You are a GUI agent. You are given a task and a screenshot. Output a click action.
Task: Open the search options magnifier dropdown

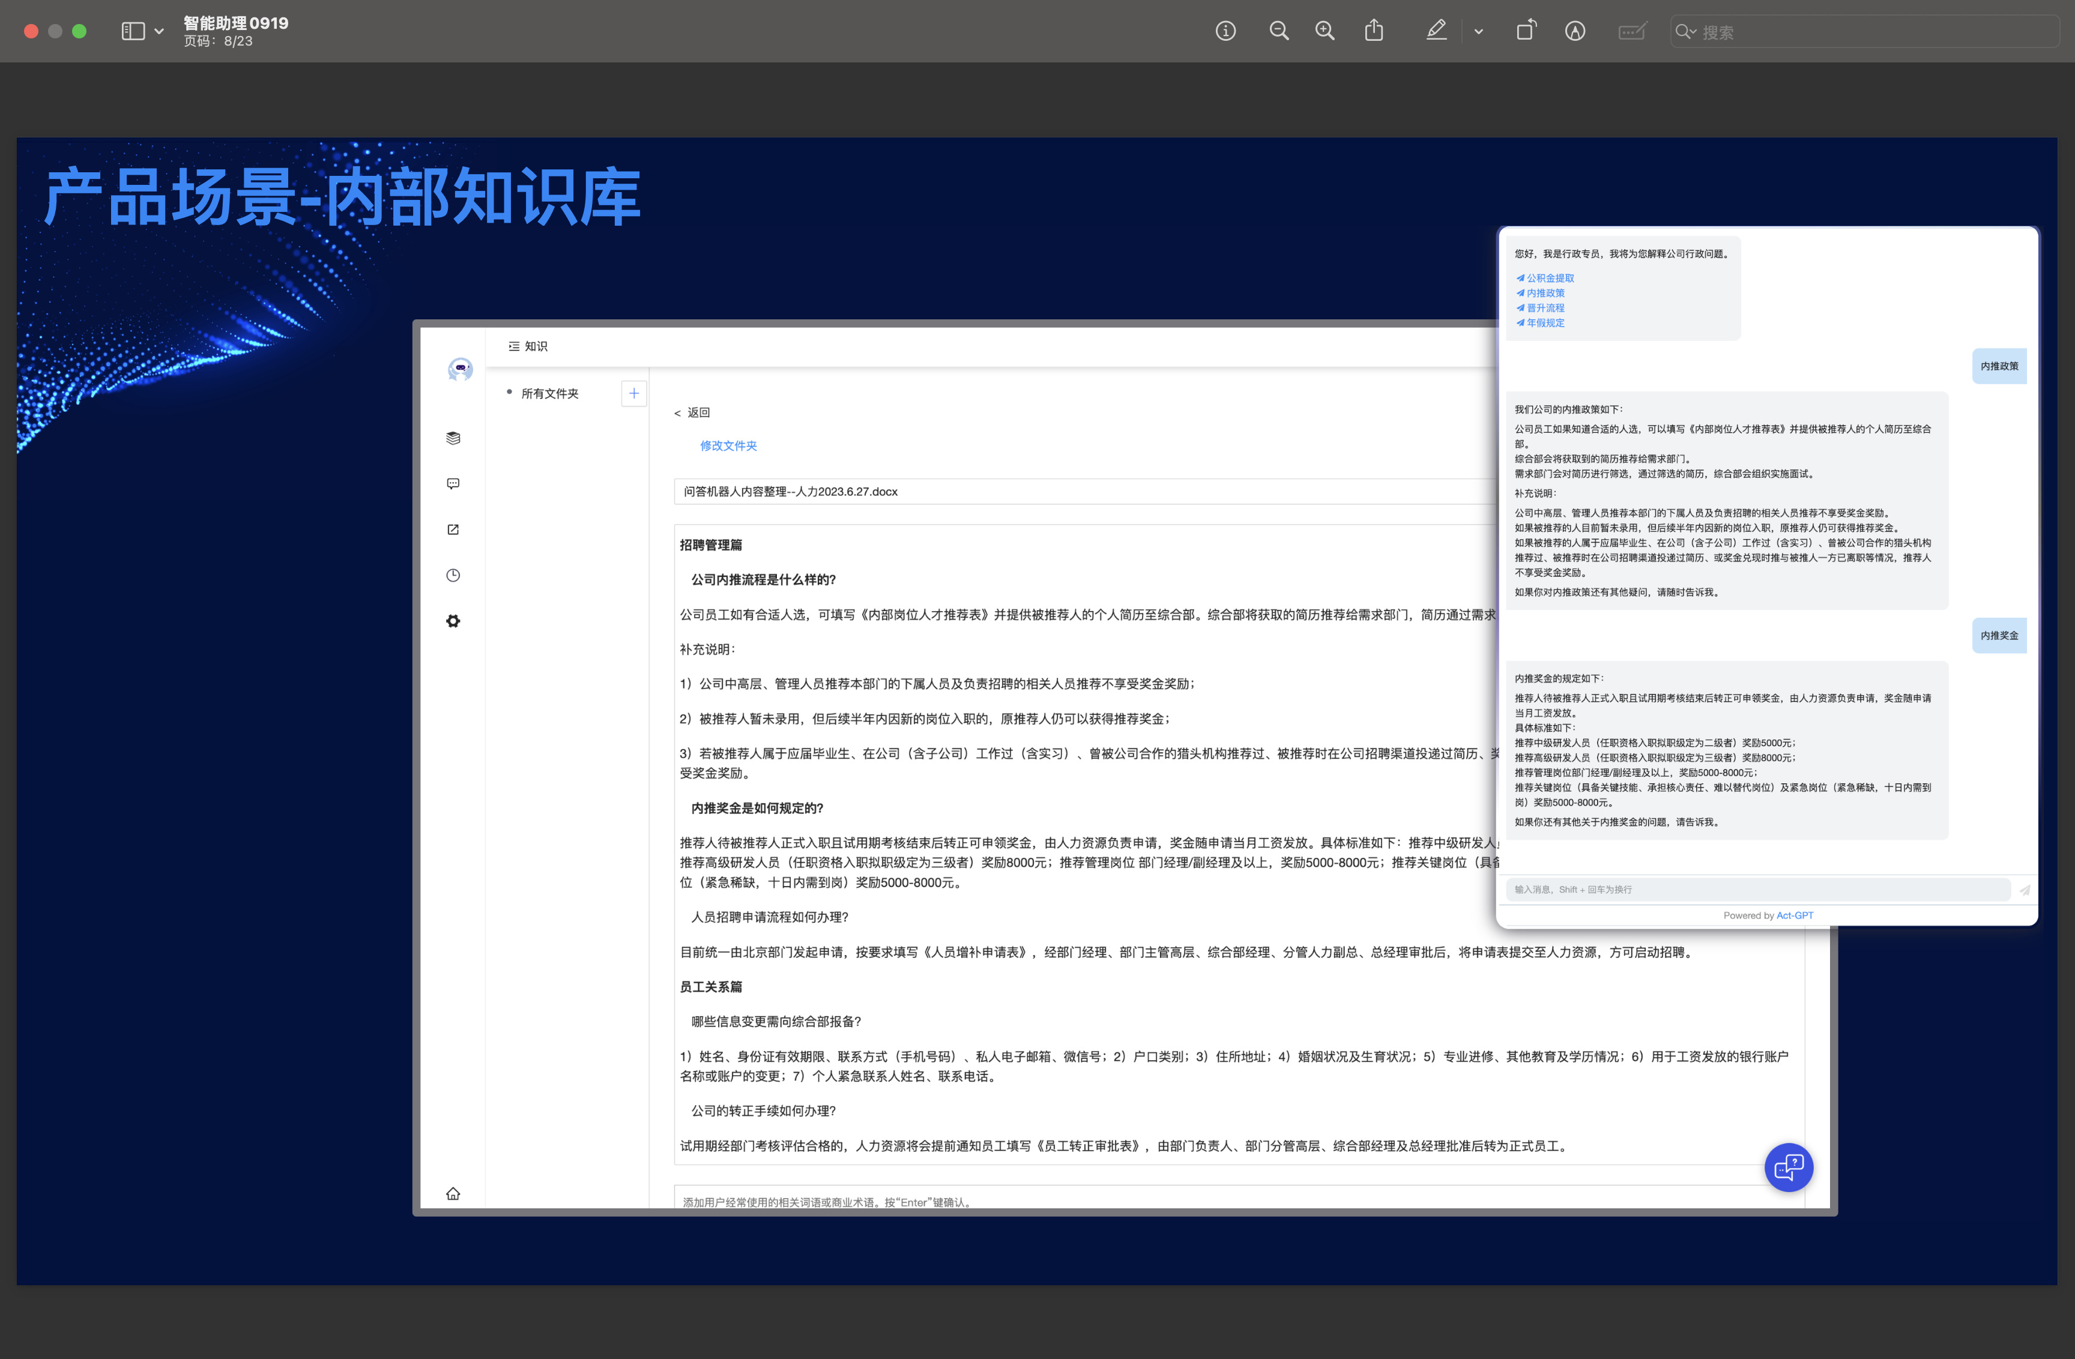[x=1685, y=31]
